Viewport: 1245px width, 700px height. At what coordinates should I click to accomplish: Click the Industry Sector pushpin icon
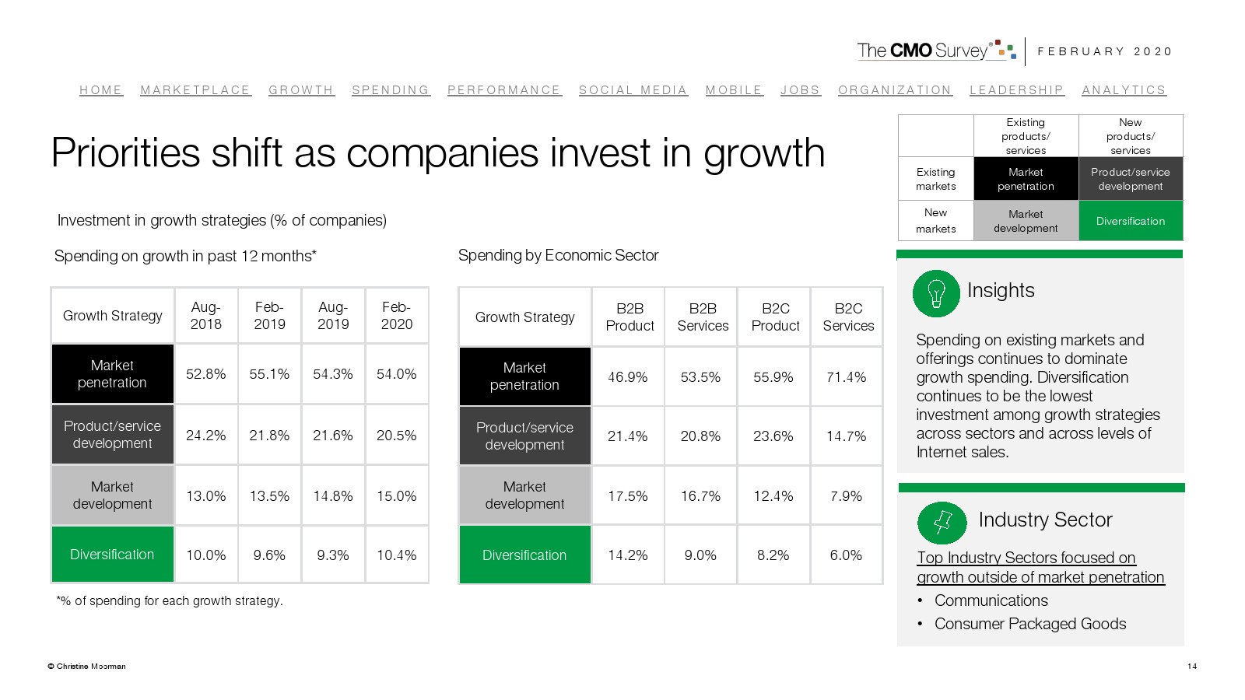(942, 522)
